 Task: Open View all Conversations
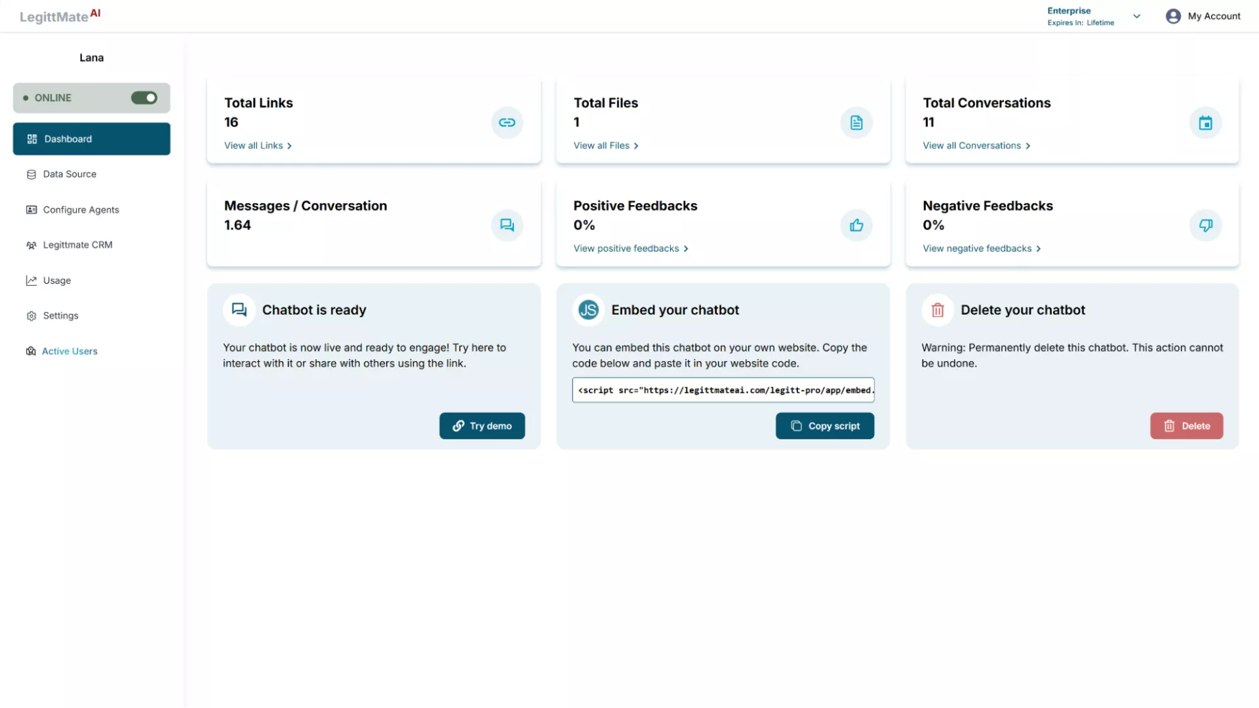976,146
